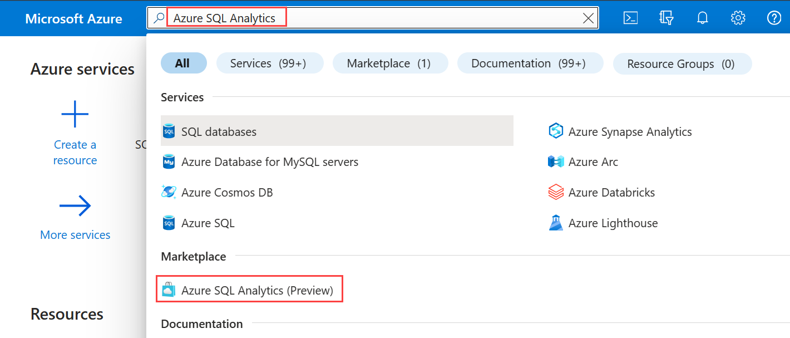Select Azure Arc service

(x=592, y=161)
